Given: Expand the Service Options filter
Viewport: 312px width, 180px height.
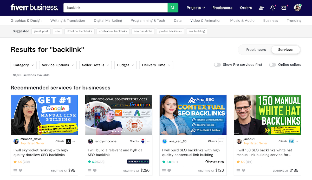Looking at the screenshot, I should (58, 65).
